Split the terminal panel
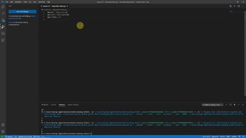246x138 pixels. click(231, 105)
